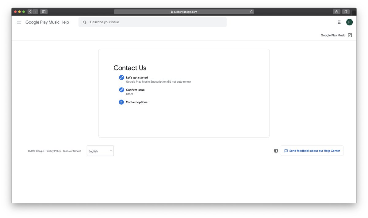Viewport: 368px width, 218px height.
Task: Click the external link icon beside Google Play Music
Action: tap(350, 35)
